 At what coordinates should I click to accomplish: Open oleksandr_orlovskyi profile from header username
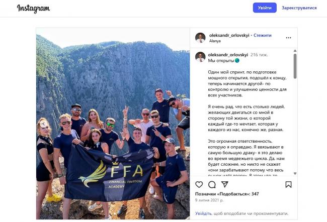point(230,36)
